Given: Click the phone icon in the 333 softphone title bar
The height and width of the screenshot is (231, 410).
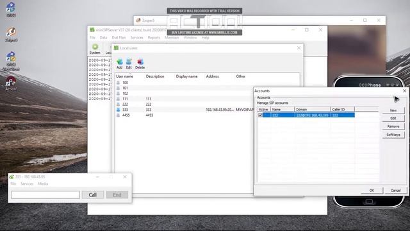Looking at the screenshot, I should (x=12, y=177).
